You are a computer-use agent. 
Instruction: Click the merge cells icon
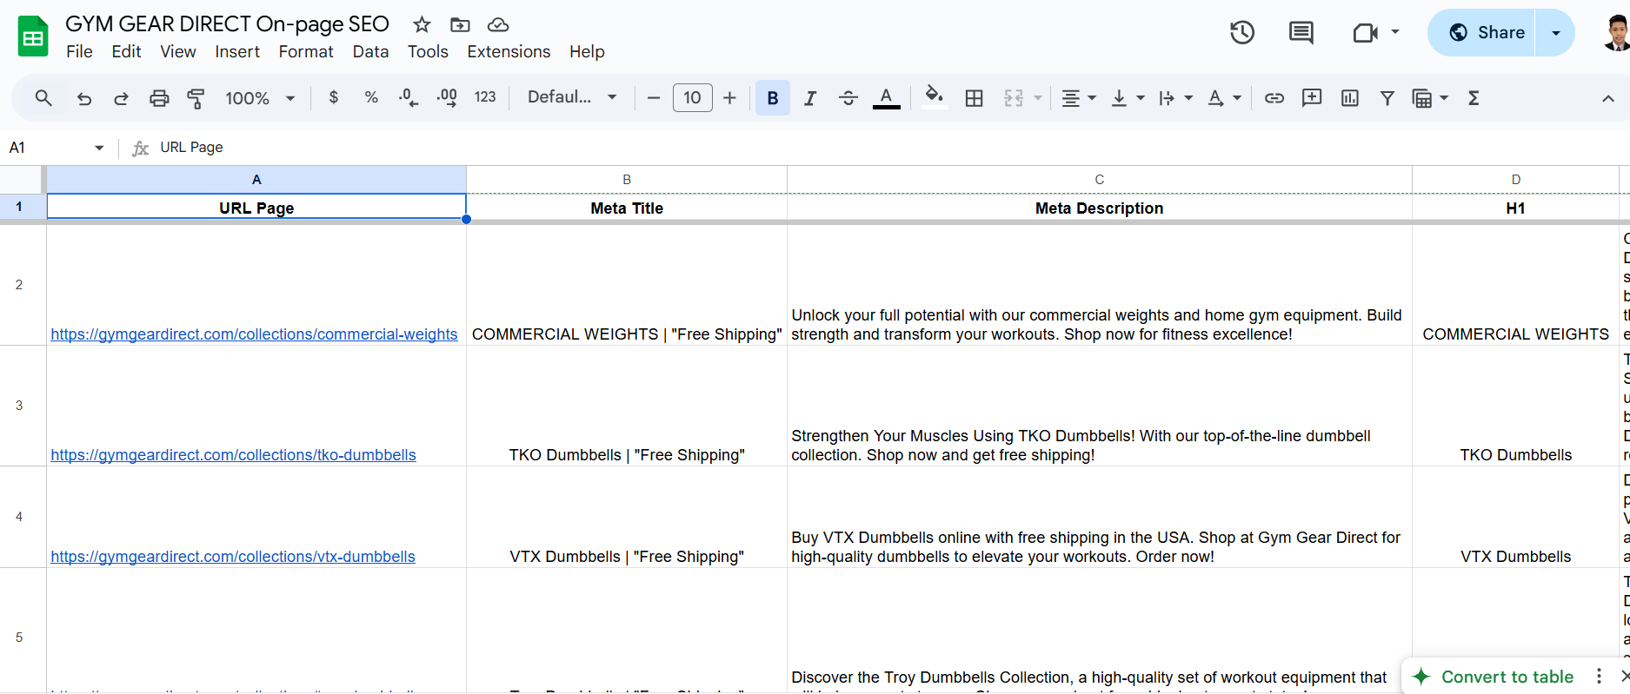[x=1014, y=98]
